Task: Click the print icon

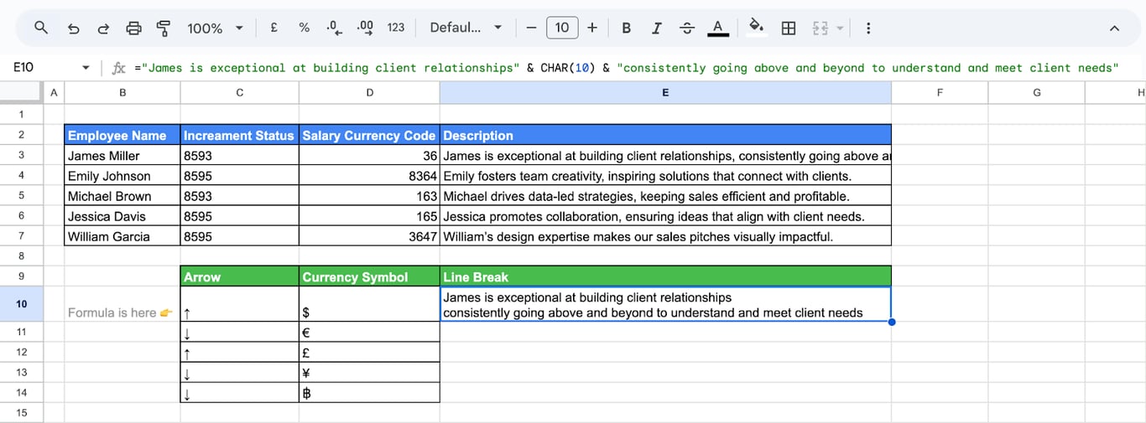Action: point(133,28)
